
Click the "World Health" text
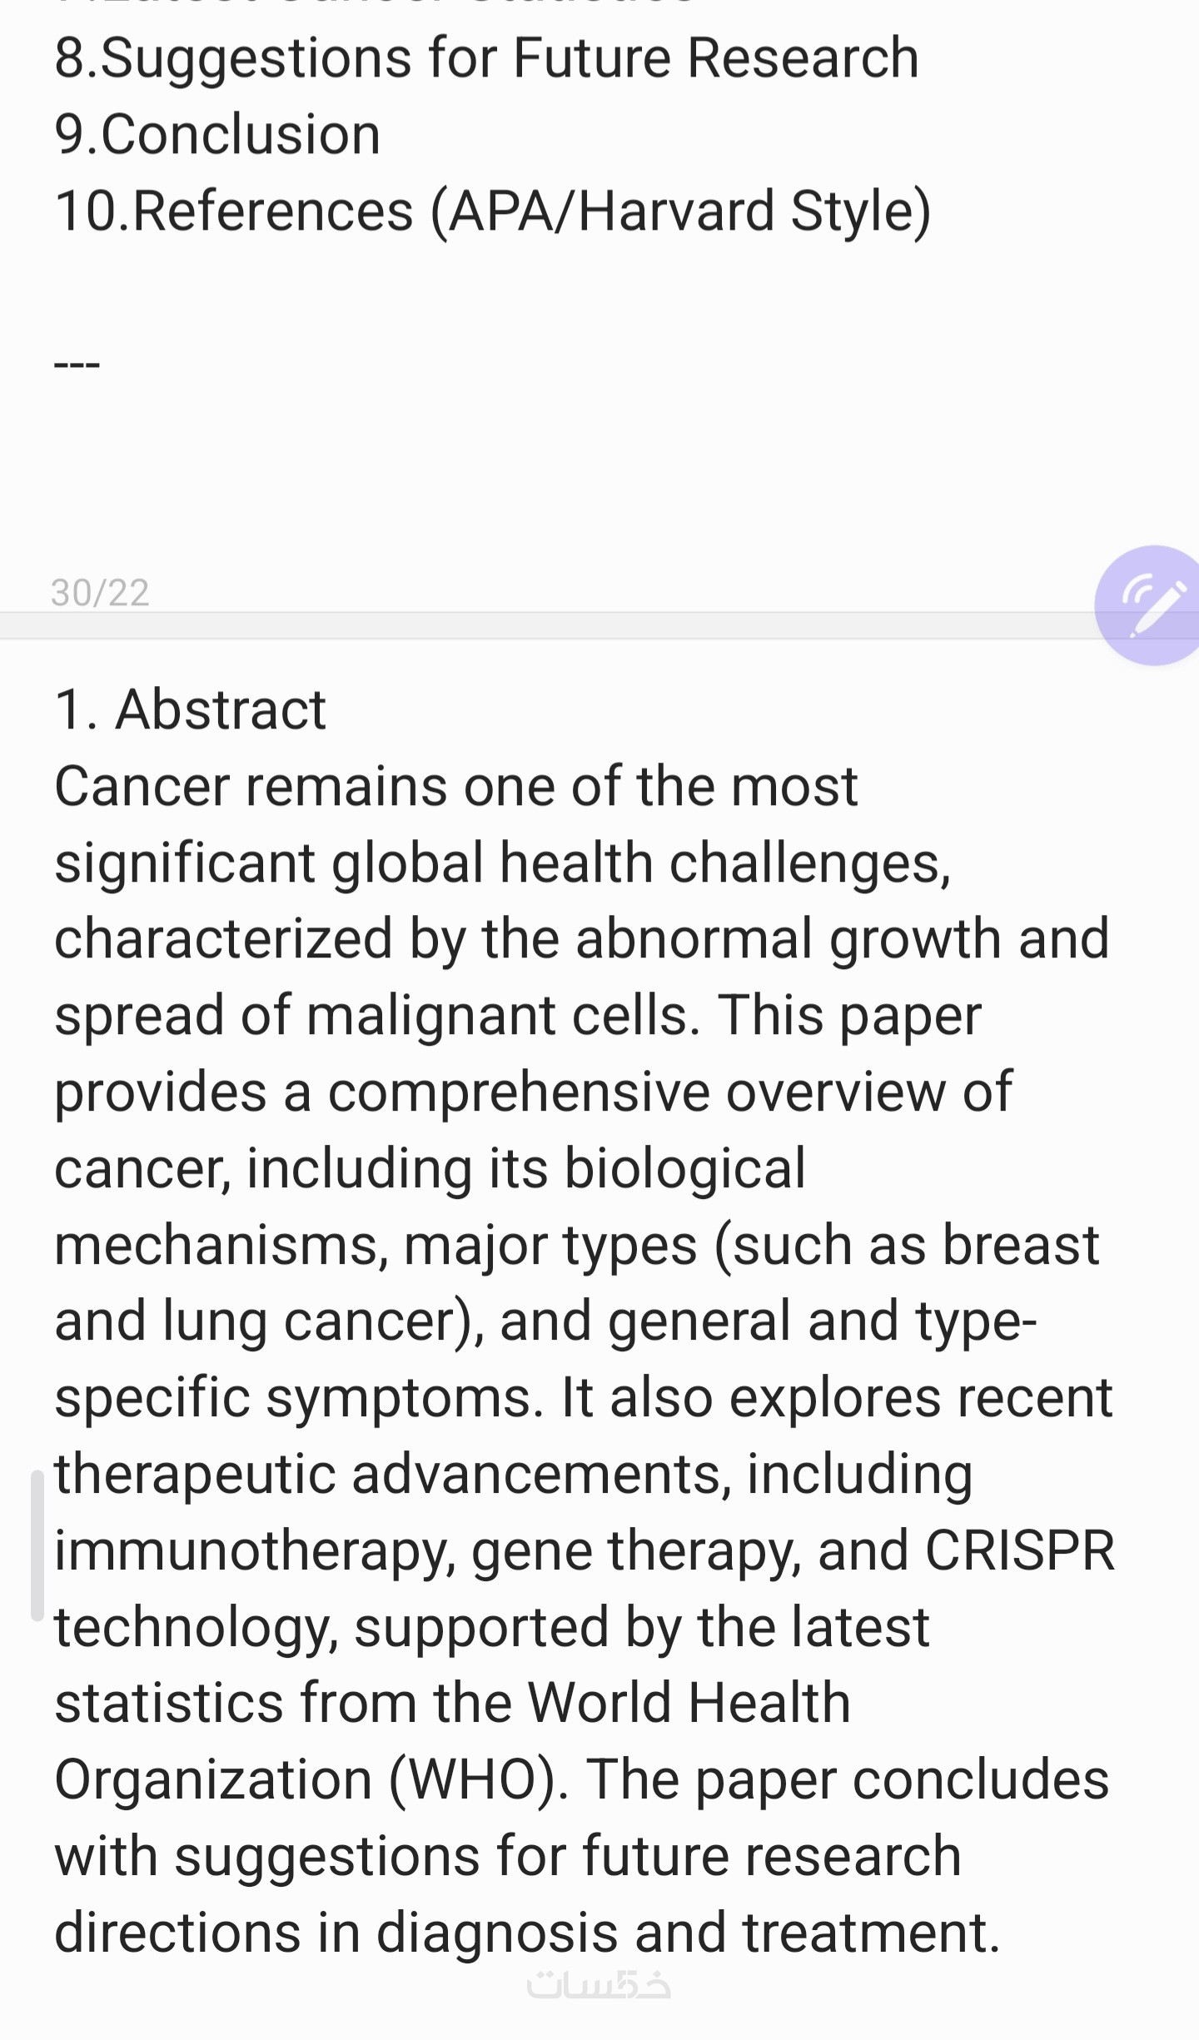pyautogui.click(x=689, y=1703)
